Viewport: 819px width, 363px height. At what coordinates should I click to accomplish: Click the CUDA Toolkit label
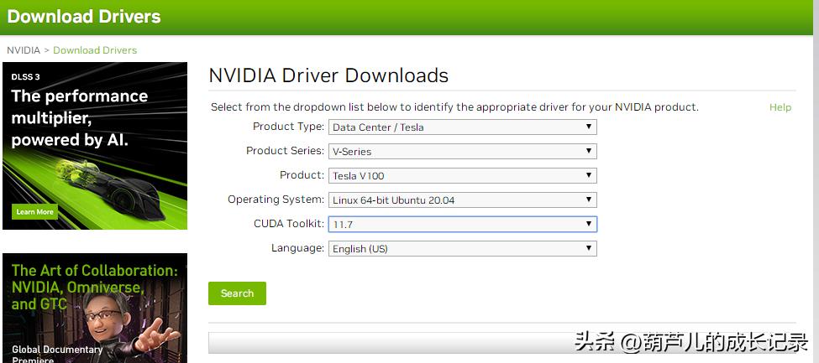[289, 224]
